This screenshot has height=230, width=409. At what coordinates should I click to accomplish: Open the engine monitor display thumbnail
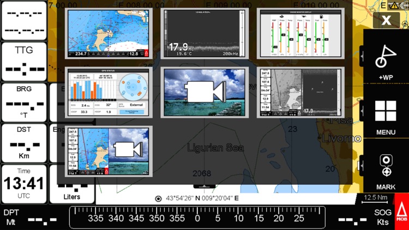[x=300, y=33]
